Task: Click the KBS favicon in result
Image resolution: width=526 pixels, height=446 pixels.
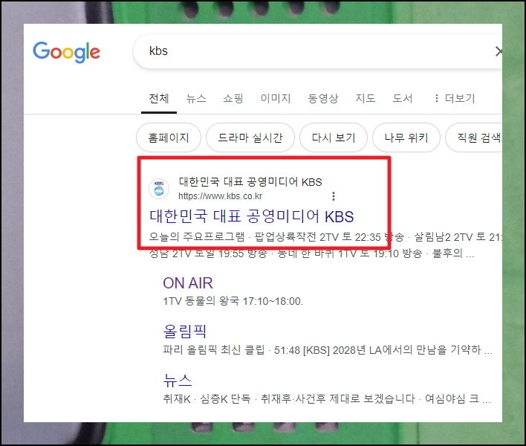Action: pyautogui.click(x=159, y=189)
